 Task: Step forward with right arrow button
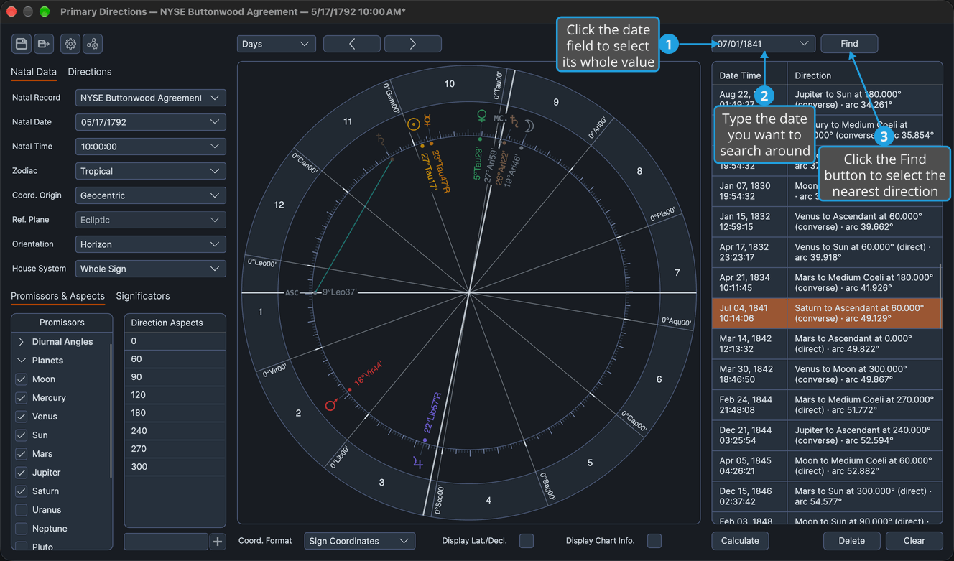[413, 44]
